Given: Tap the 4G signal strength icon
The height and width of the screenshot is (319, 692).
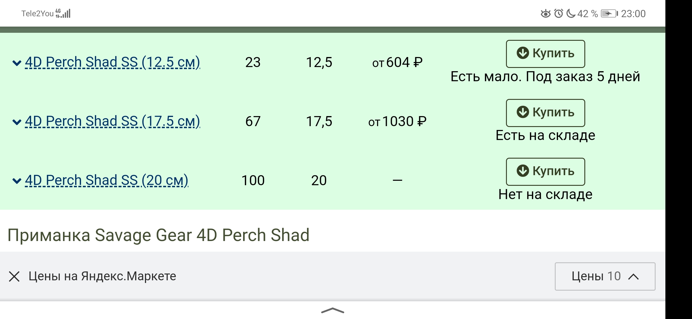Looking at the screenshot, I should pyautogui.click(x=63, y=13).
